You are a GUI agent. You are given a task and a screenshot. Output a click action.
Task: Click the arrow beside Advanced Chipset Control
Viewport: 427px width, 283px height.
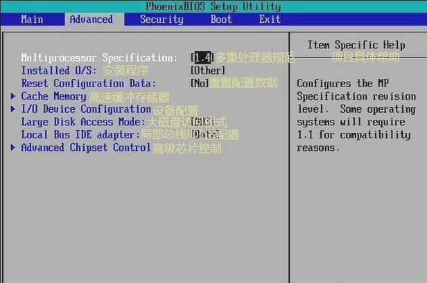(12, 147)
